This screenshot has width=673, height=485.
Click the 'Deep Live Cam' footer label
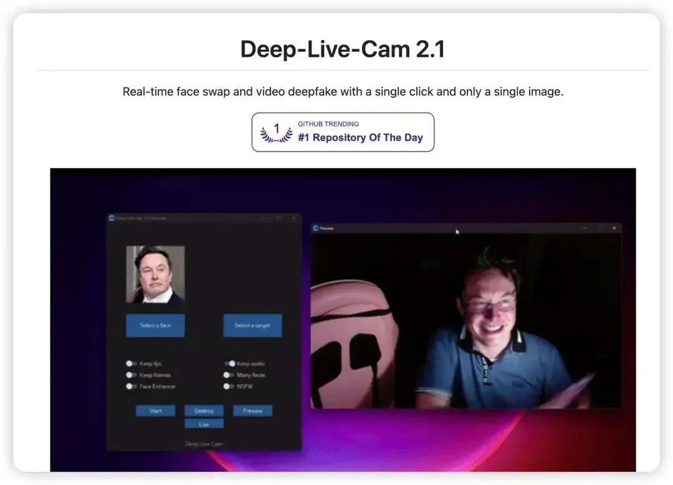[x=204, y=444]
